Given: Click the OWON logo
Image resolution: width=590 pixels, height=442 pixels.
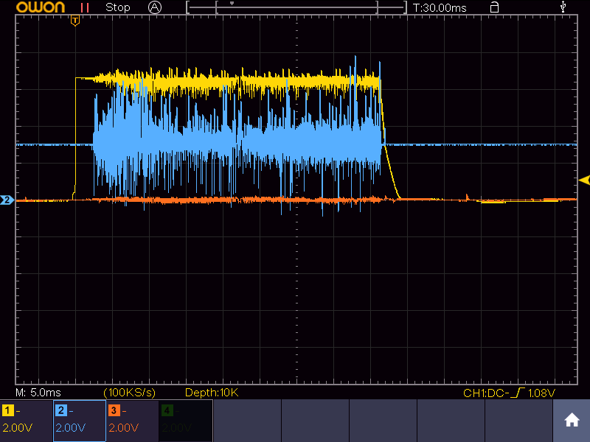Looking at the screenshot, I should tap(41, 7).
